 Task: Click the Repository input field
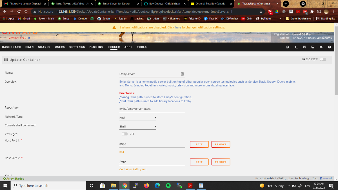click(x=152, y=109)
